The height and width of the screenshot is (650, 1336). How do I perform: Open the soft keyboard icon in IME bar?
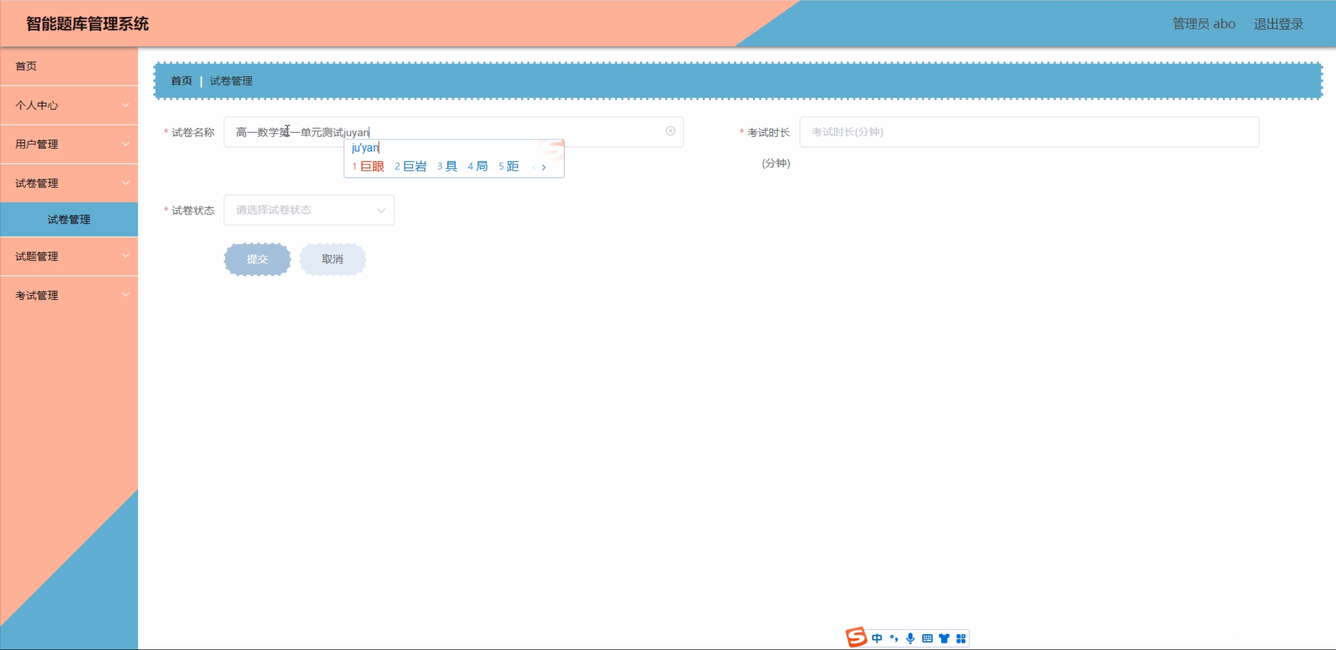tap(927, 638)
